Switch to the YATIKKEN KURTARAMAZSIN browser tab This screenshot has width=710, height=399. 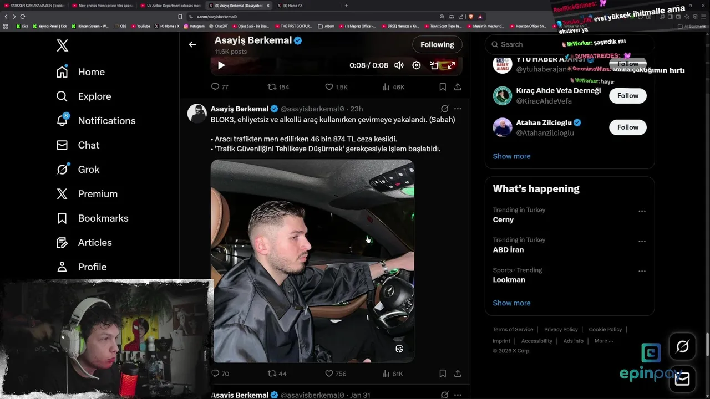coord(34,6)
